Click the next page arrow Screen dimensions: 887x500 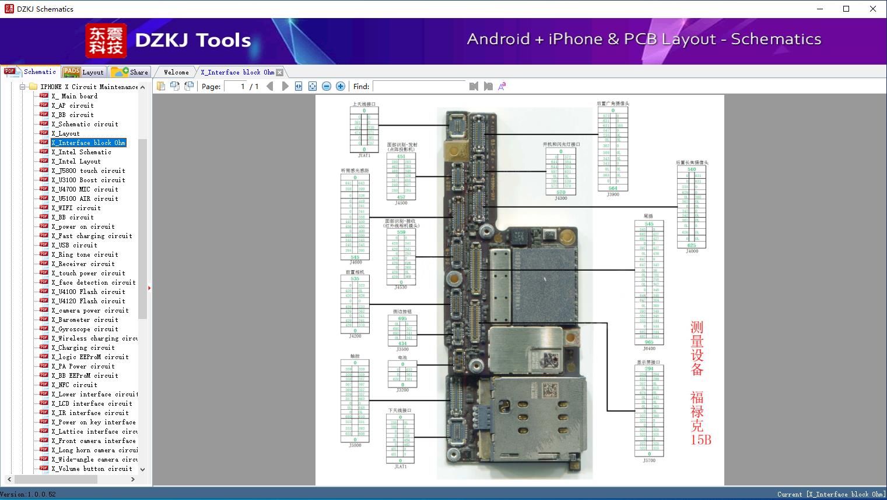point(285,86)
